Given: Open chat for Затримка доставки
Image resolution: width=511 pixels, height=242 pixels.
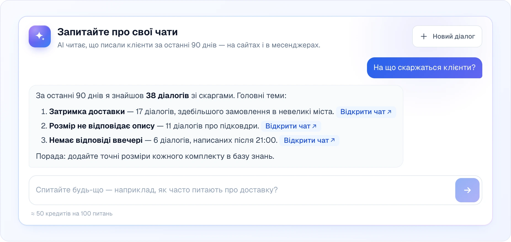Looking at the screenshot, I should click(x=366, y=112).
